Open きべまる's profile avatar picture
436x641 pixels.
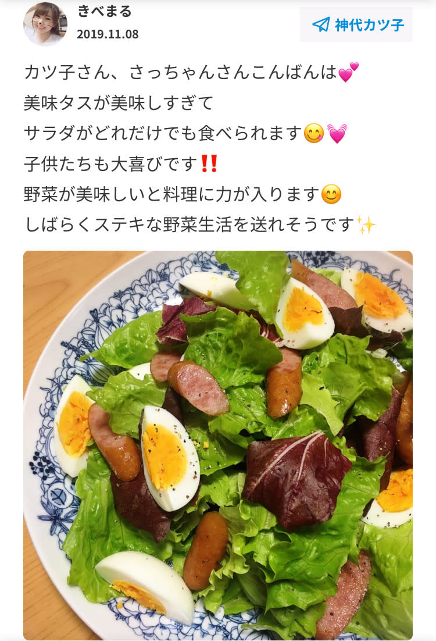(45, 24)
